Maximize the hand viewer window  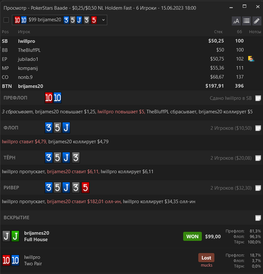(245, 7)
